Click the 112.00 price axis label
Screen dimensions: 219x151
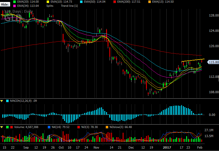214,77
